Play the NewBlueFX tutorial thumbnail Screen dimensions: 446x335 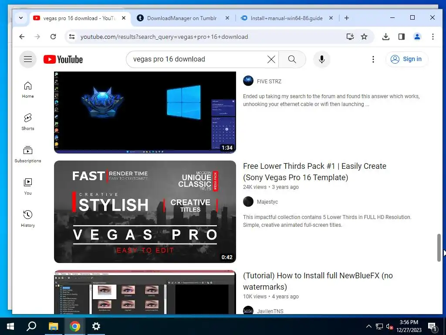[145, 292]
